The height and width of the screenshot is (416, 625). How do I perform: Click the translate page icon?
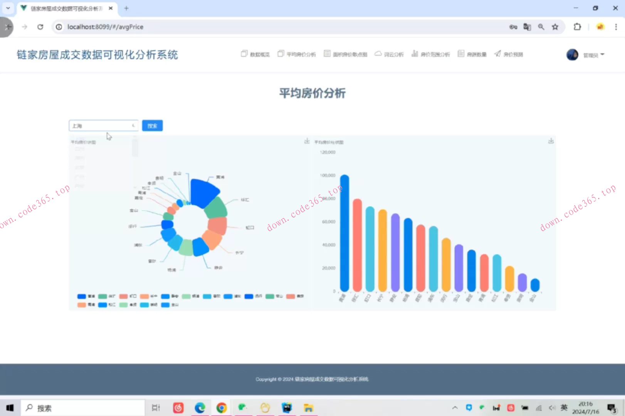click(x=527, y=27)
